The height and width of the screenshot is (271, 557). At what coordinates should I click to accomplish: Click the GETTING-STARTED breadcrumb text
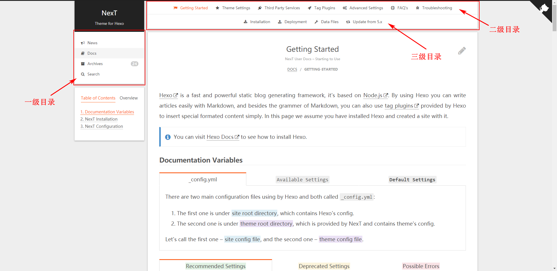click(321, 69)
